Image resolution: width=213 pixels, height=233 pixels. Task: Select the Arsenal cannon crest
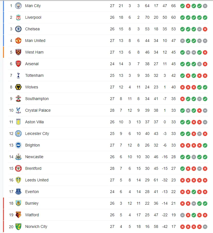[18, 64]
